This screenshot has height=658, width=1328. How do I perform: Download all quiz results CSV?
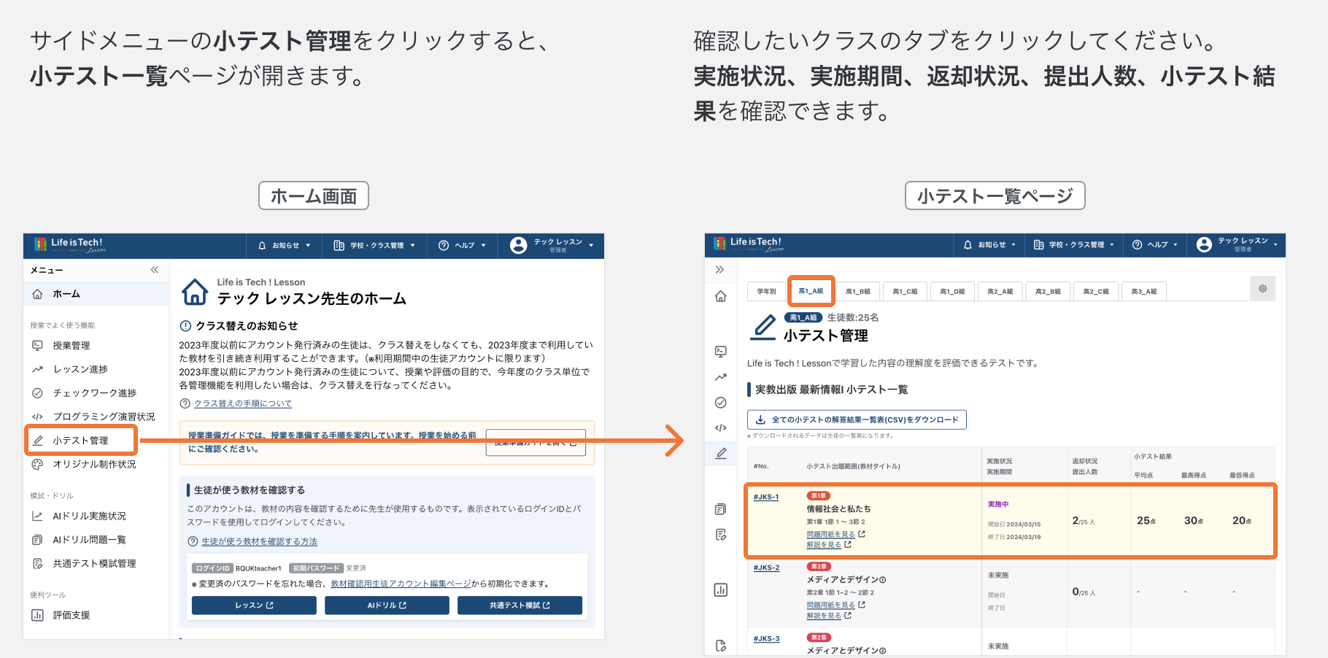point(857,419)
